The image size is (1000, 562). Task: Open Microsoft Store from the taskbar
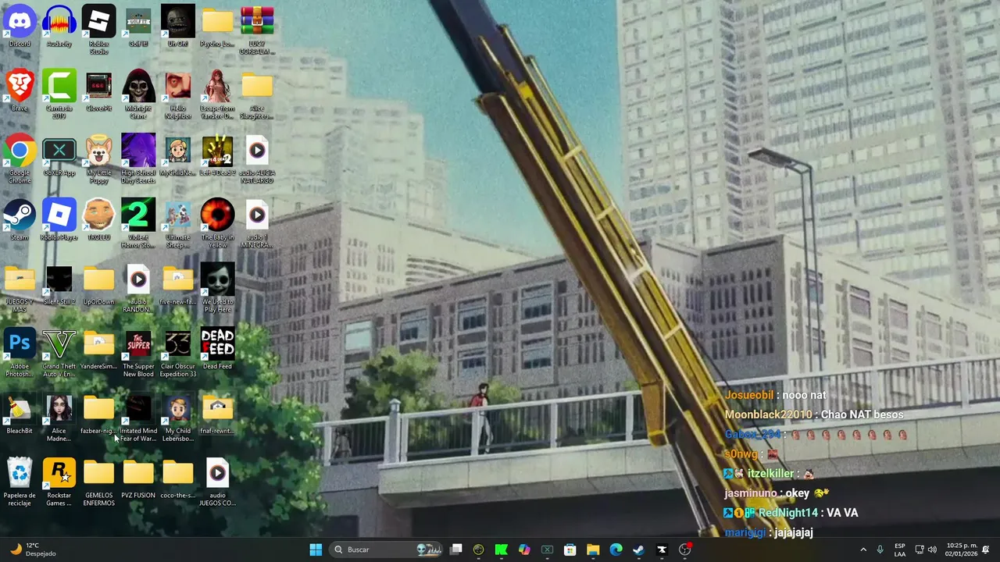[570, 550]
